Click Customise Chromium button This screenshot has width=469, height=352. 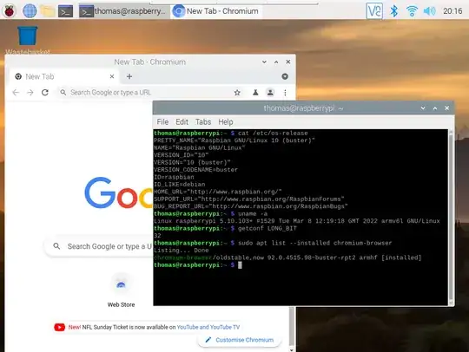click(240, 340)
